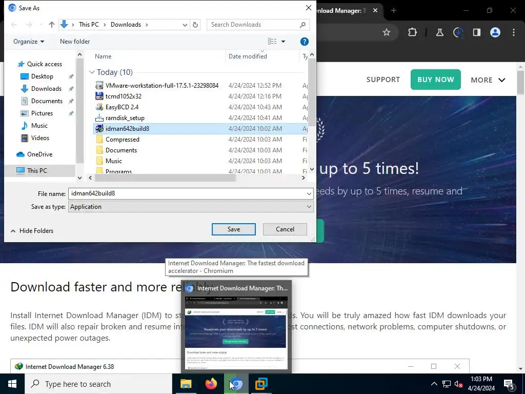The height and width of the screenshot is (394, 525).
Task: Click taskbar search box
Action: point(98,384)
